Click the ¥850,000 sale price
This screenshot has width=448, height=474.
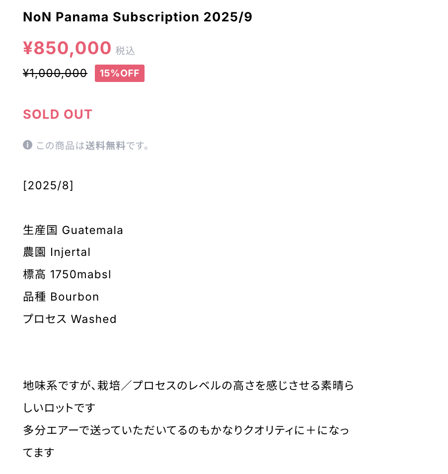[x=67, y=48]
